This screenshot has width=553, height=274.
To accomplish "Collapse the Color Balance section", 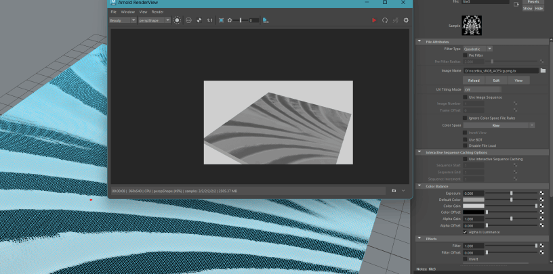I will (x=420, y=186).
